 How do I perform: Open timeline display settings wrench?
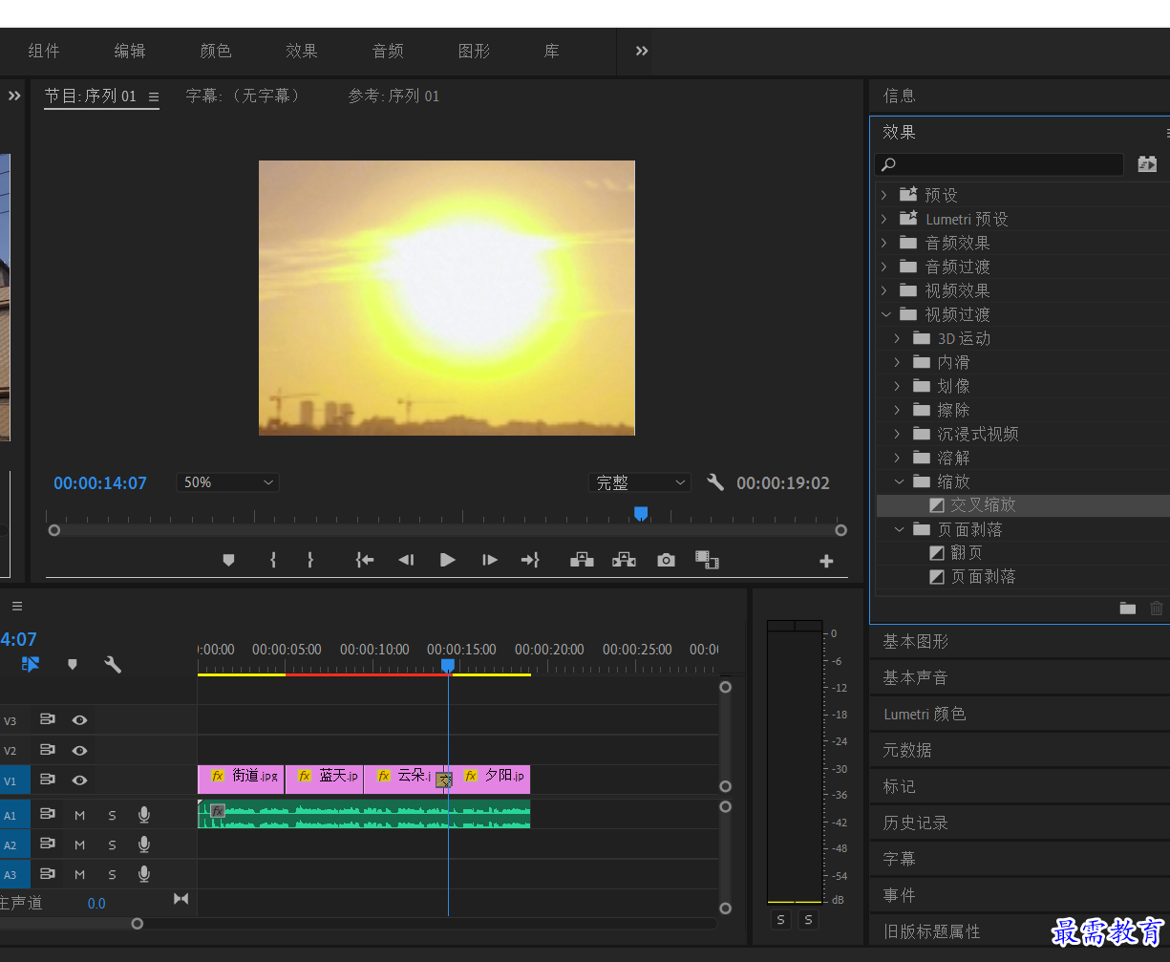[113, 664]
